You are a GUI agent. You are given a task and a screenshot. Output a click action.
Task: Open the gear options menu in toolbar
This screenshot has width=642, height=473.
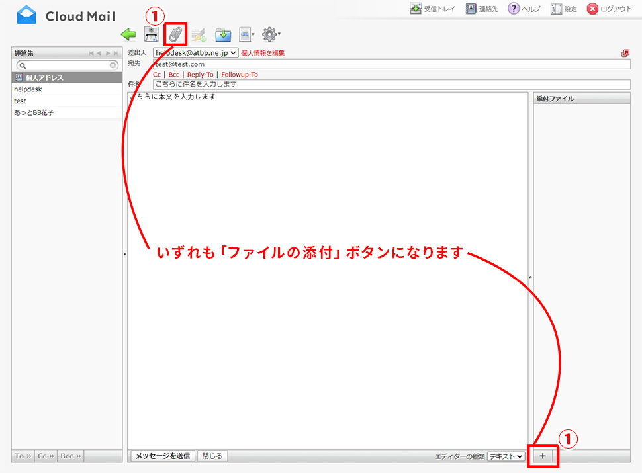271,35
